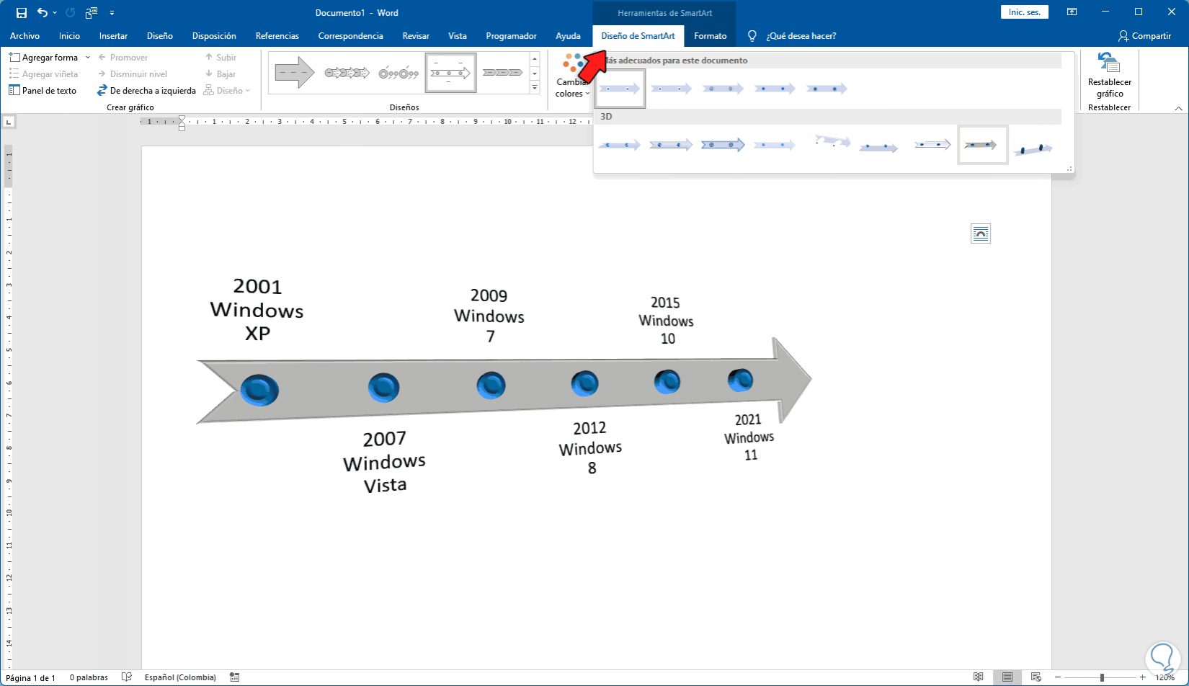Switch to the Revisar tab
This screenshot has height=686, width=1189.
[x=416, y=36]
